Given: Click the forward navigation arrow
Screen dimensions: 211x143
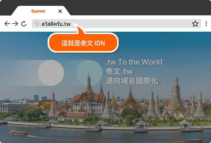Looking at the screenshot, I should (x=15, y=24).
